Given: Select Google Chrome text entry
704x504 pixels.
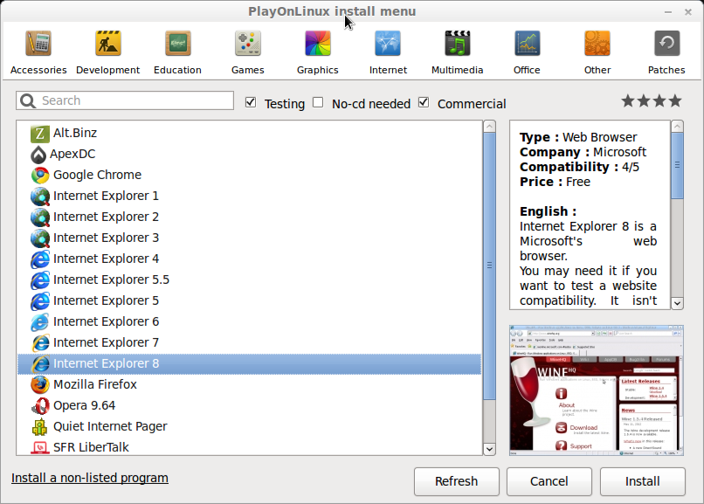Looking at the screenshot, I should [97, 175].
